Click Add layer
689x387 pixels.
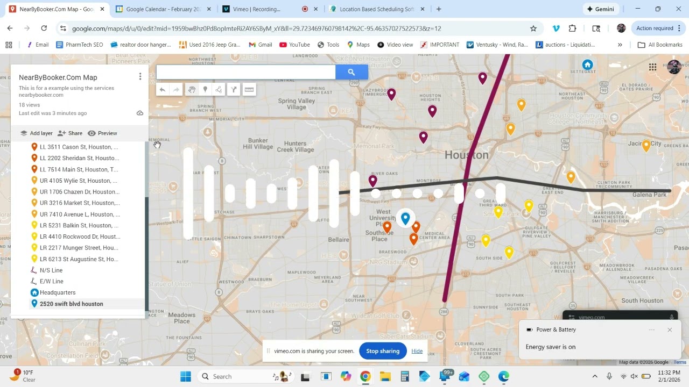coord(37,133)
